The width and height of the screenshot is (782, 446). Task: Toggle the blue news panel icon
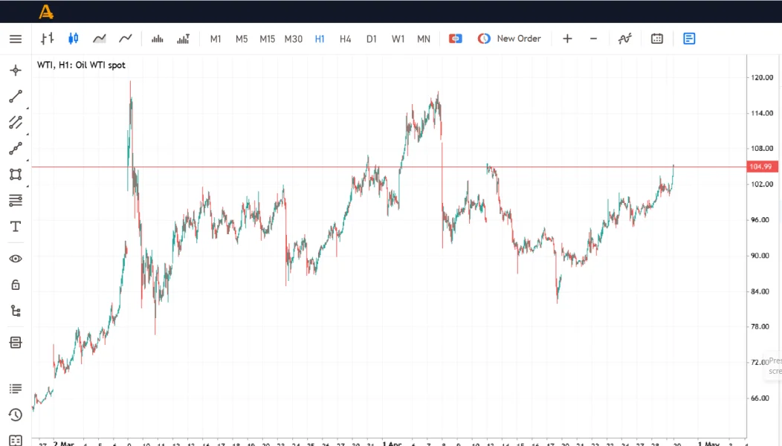pos(689,39)
